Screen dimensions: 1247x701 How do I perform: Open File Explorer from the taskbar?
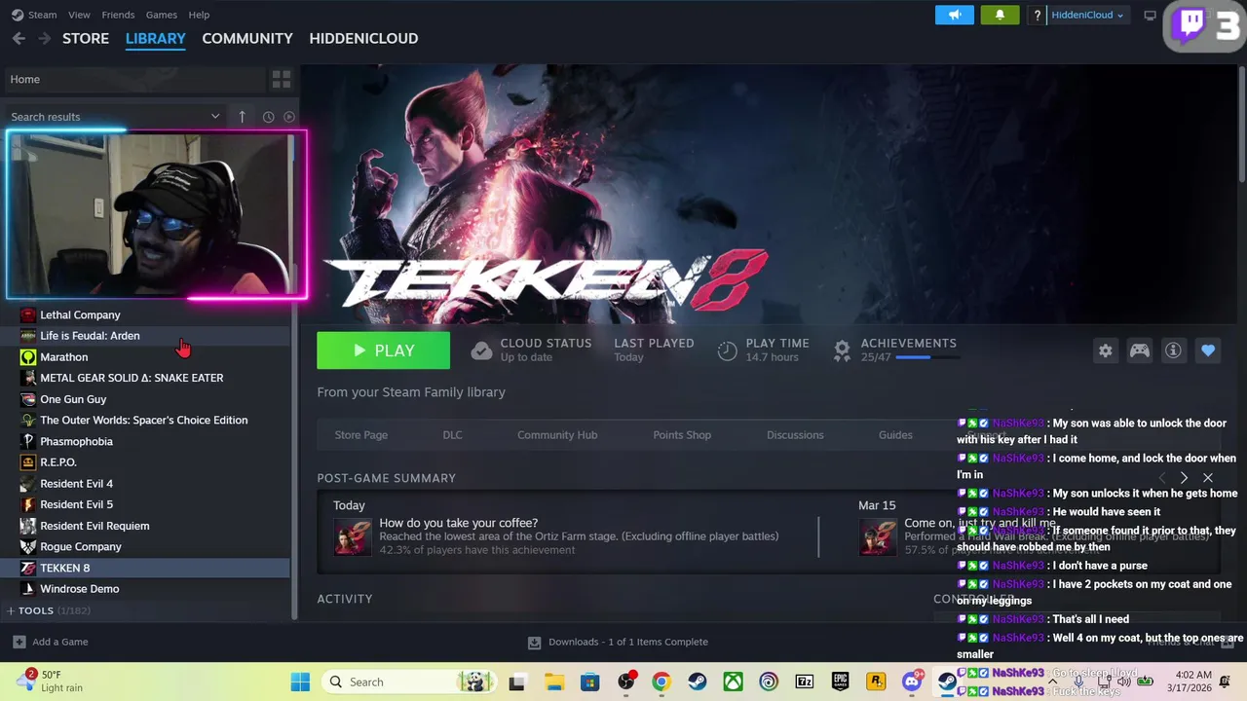pos(553,682)
